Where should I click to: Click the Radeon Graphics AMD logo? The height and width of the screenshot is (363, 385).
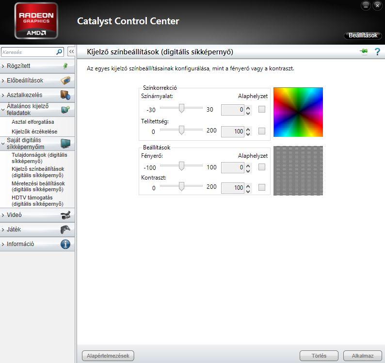pyautogui.click(x=36, y=21)
